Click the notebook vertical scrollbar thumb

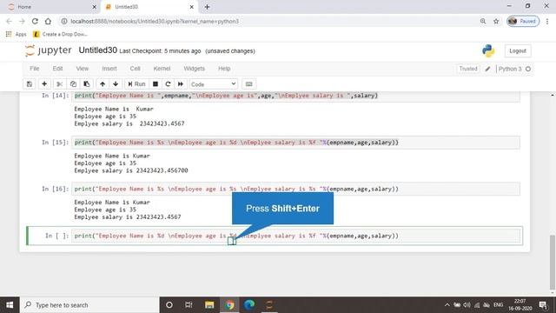click(x=553, y=262)
